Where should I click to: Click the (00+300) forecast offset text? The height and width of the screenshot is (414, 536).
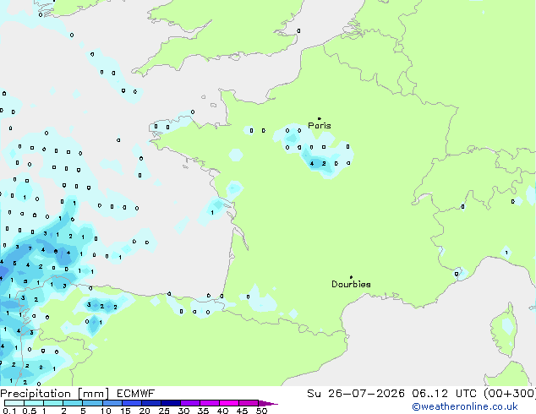(509, 394)
